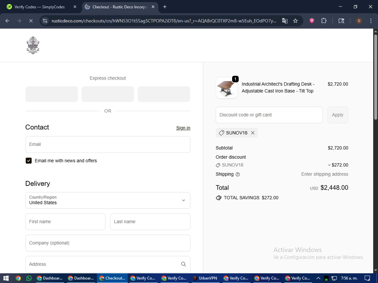Click the middle express checkout button
378x283 pixels.
[x=108, y=94]
